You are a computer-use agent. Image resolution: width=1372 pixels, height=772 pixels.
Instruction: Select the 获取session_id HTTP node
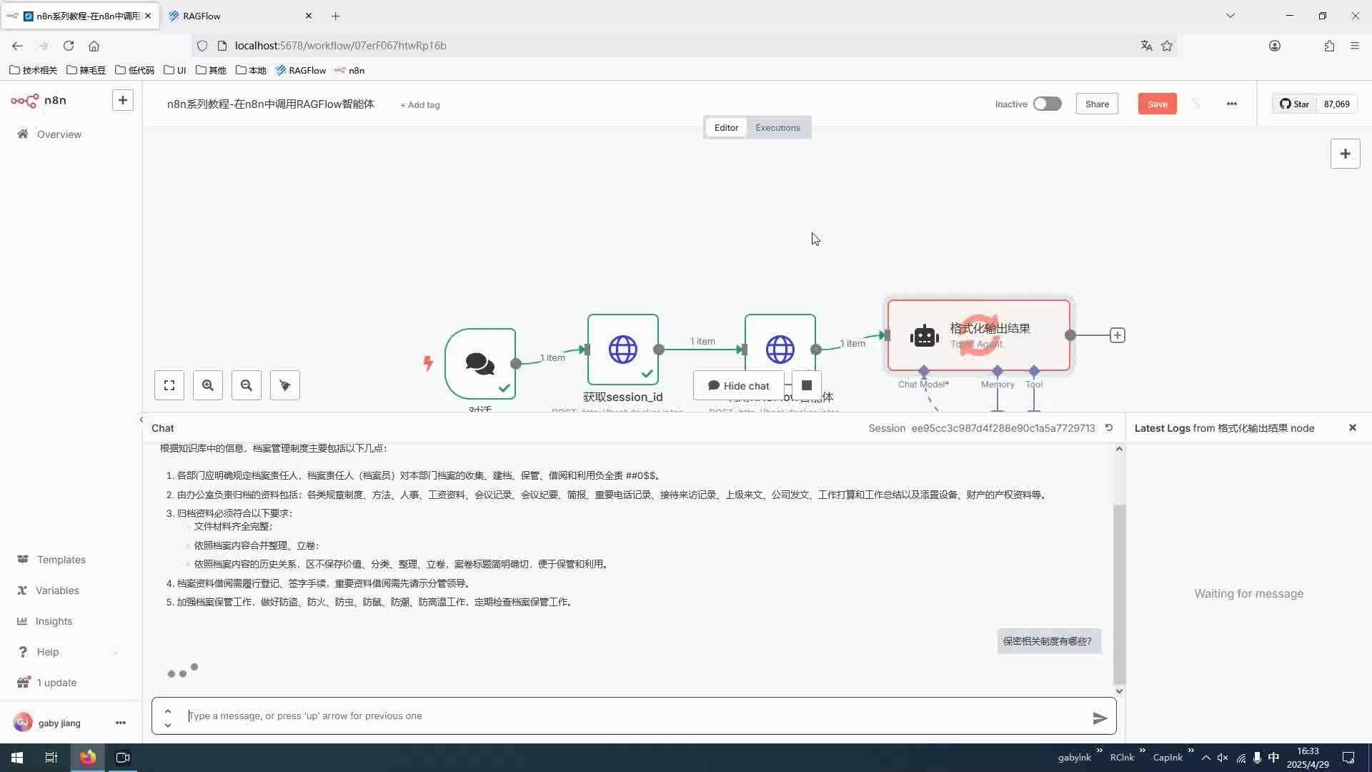point(622,350)
